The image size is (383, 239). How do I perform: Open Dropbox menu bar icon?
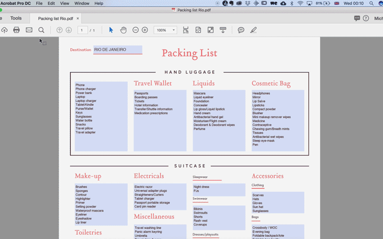pos(247,3)
